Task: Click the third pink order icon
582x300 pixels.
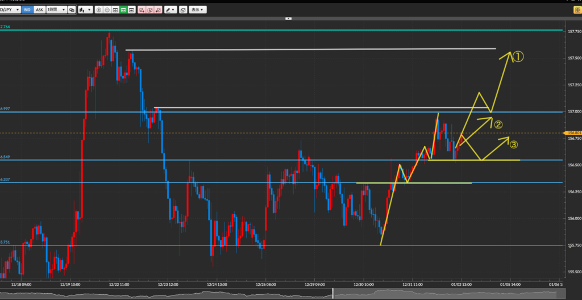Action: coord(157,10)
